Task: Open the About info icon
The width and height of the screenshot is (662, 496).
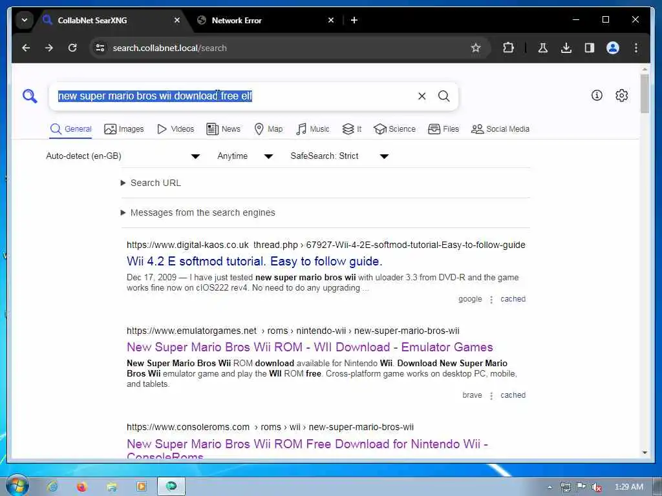Action: [x=597, y=96]
